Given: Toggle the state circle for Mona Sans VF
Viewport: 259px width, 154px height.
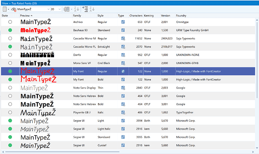Looking at the screenshot, I should coord(10,63).
